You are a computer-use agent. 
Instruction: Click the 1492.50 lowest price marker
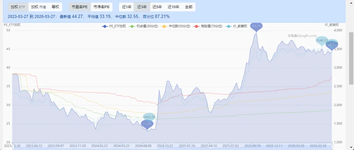coord(149,117)
